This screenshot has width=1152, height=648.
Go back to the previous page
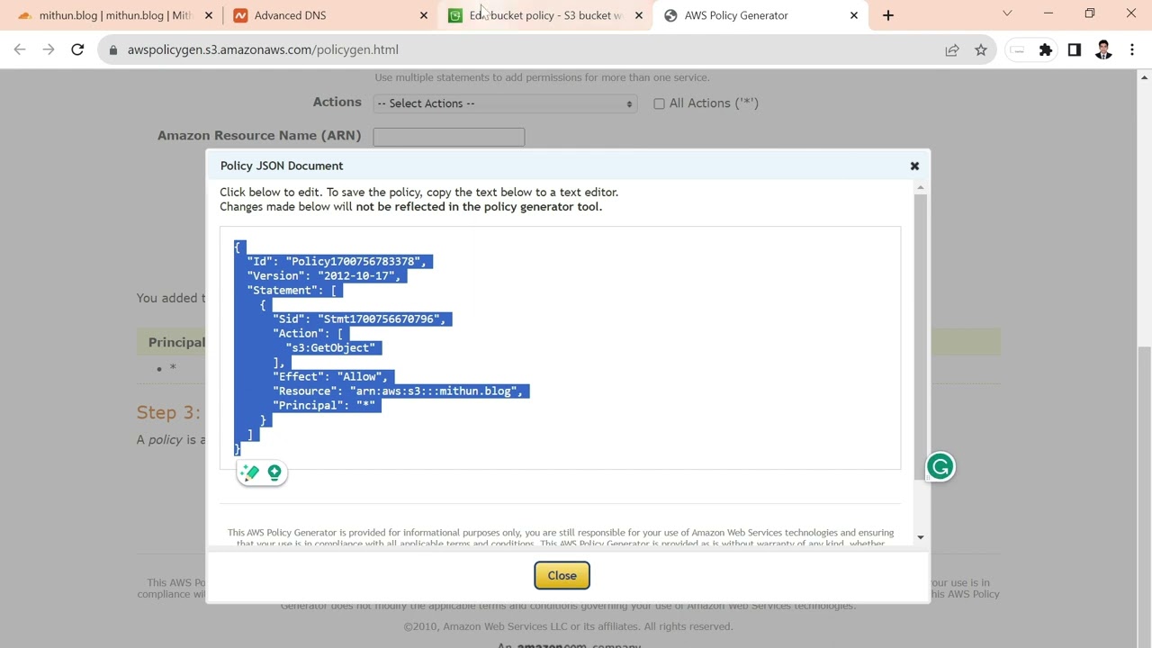pos(20,49)
